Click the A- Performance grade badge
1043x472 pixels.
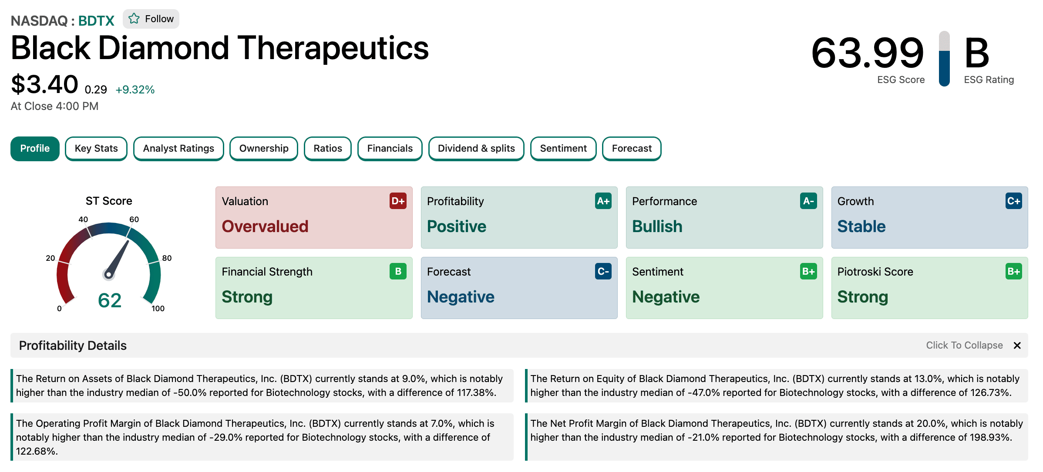(808, 201)
